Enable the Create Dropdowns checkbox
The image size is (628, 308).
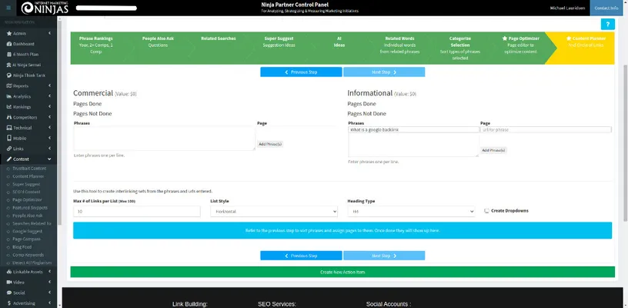pos(486,210)
